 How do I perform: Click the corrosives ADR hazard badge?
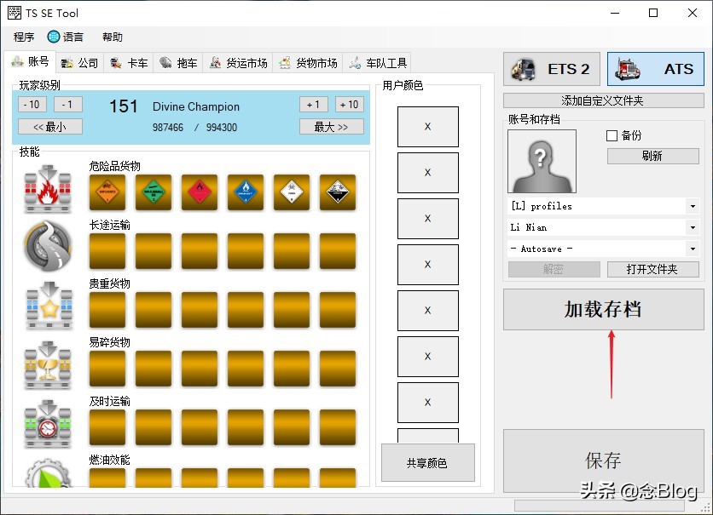click(337, 192)
